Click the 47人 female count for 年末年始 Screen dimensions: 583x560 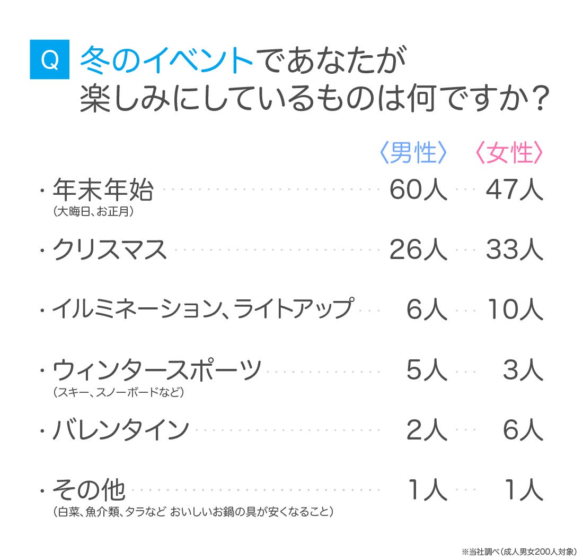tap(514, 190)
